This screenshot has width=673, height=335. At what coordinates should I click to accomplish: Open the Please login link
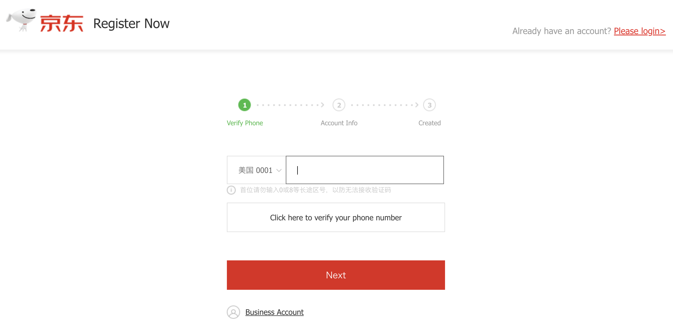(640, 31)
